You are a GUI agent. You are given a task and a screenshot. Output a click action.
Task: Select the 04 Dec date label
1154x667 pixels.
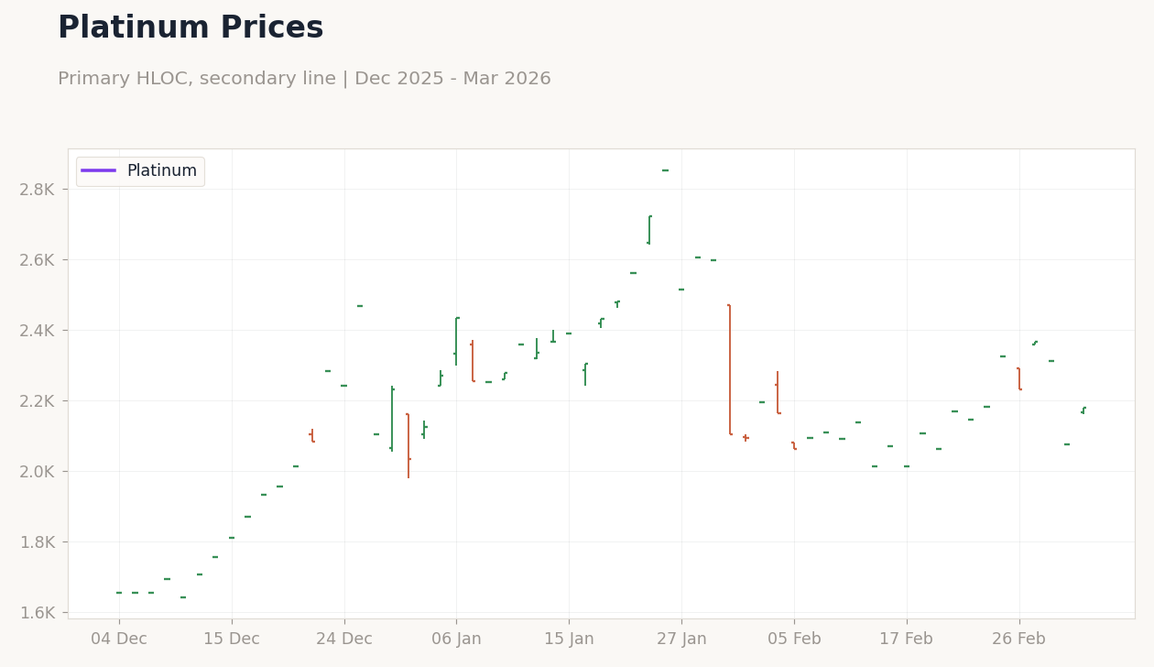click(119, 640)
